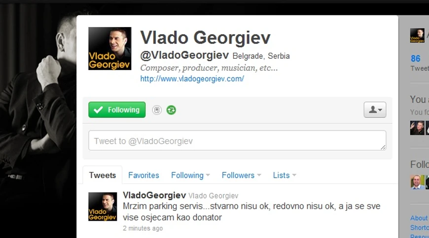Toggle the green retweets icon
429x238 pixels.
(171, 110)
